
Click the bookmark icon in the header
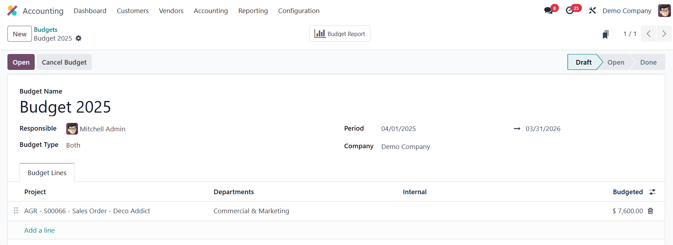[x=606, y=34]
